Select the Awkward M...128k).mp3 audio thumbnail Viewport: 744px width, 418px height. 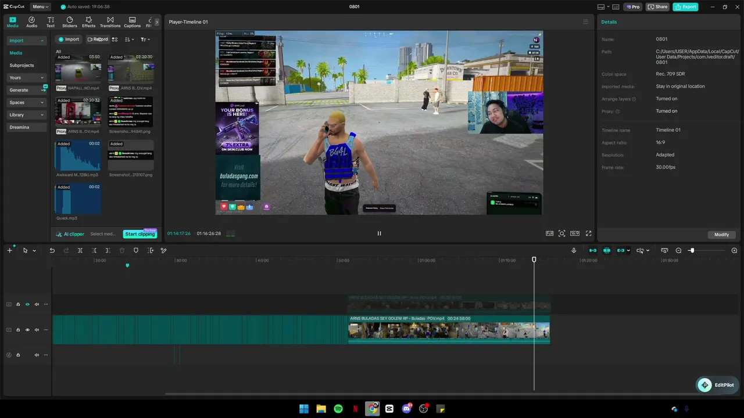pos(78,156)
